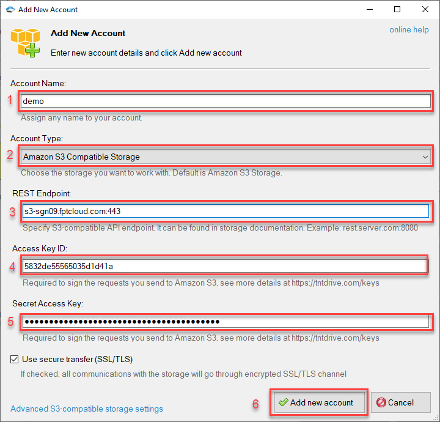Click the green checkmark icon on Add button

click(283, 402)
